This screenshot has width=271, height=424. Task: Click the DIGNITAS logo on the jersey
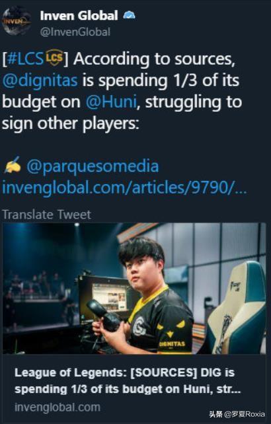pos(172,344)
